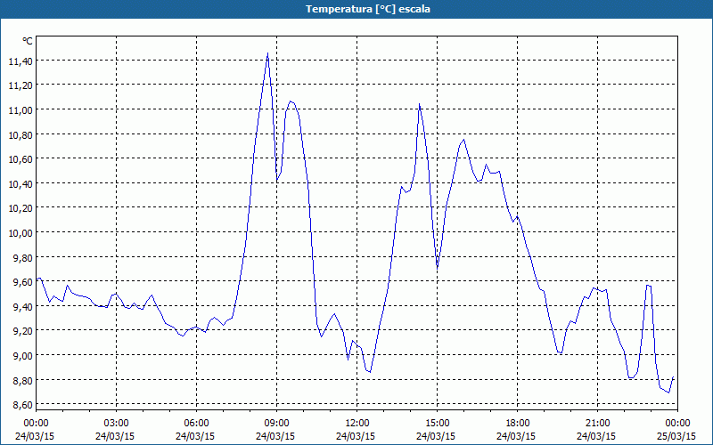The image size is (713, 445).
Task: Click the curve minimum just after 12:00
Action: coord(370,372)
